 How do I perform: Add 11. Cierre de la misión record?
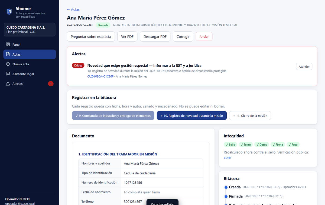click(x=250, y=116)
